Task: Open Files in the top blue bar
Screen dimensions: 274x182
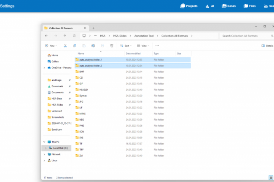Action: pos(250,6)
